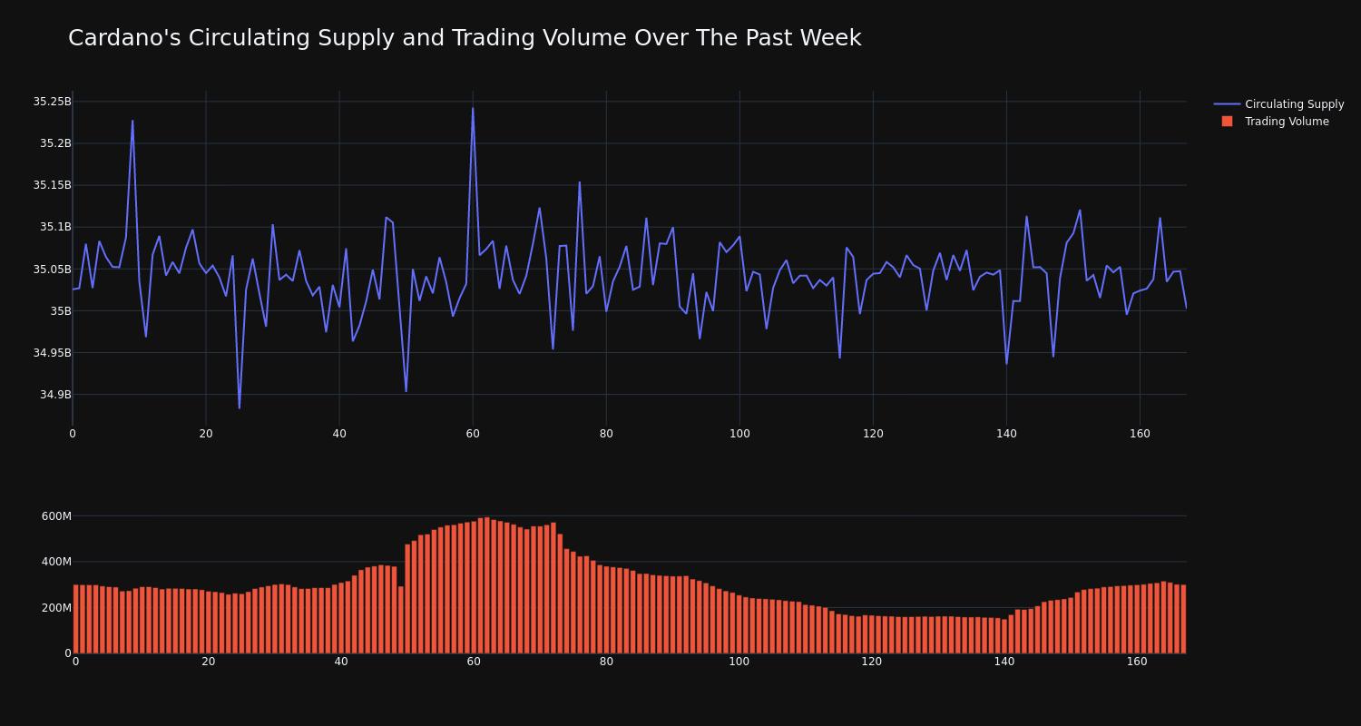This screenshot has height=726, width=1361.
Task: Click the 200M volume axis label
Action: [56, 607]
